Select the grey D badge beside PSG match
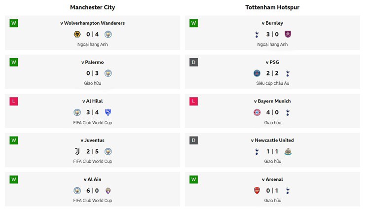This screenshot has height=210, width=365. coord(194,62)
